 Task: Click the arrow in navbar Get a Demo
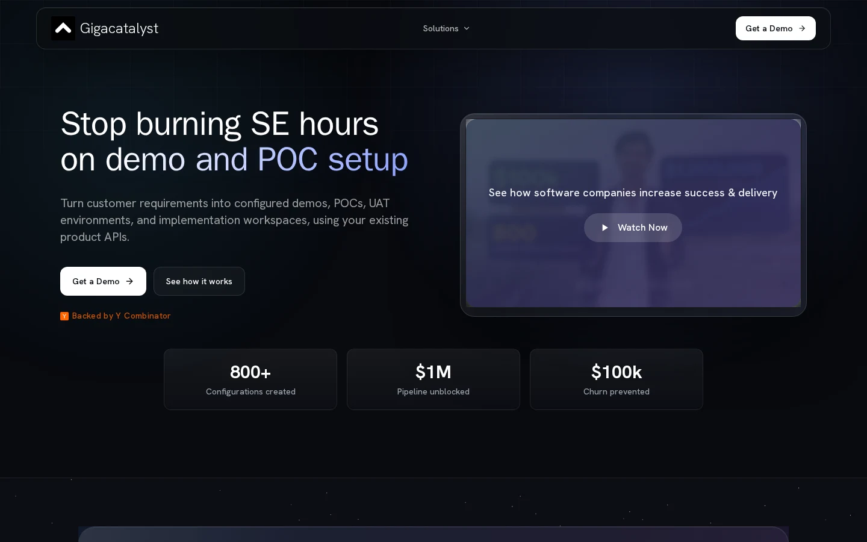(x=802, y=28)
